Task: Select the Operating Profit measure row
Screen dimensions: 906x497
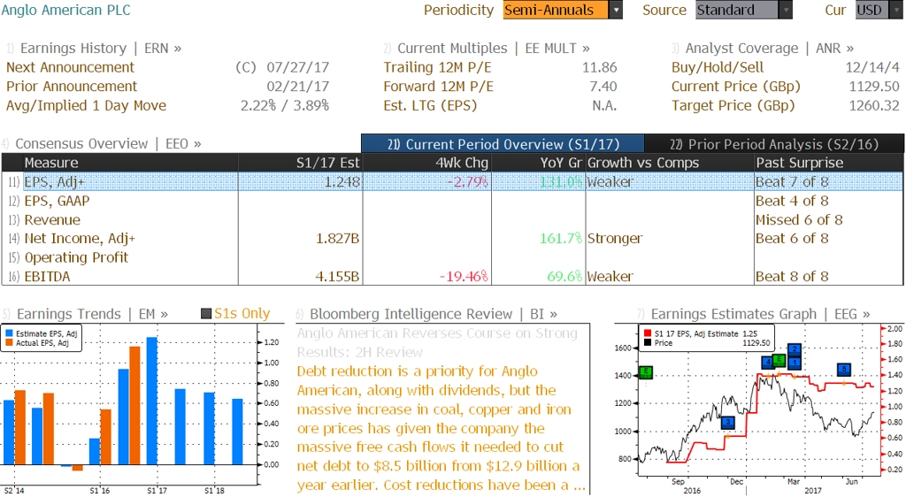Action: (x=452, y=257)
